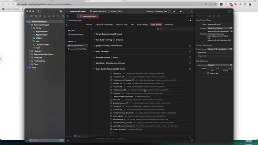
Task: Select the File inspector icon
Action: click(210, 16)
